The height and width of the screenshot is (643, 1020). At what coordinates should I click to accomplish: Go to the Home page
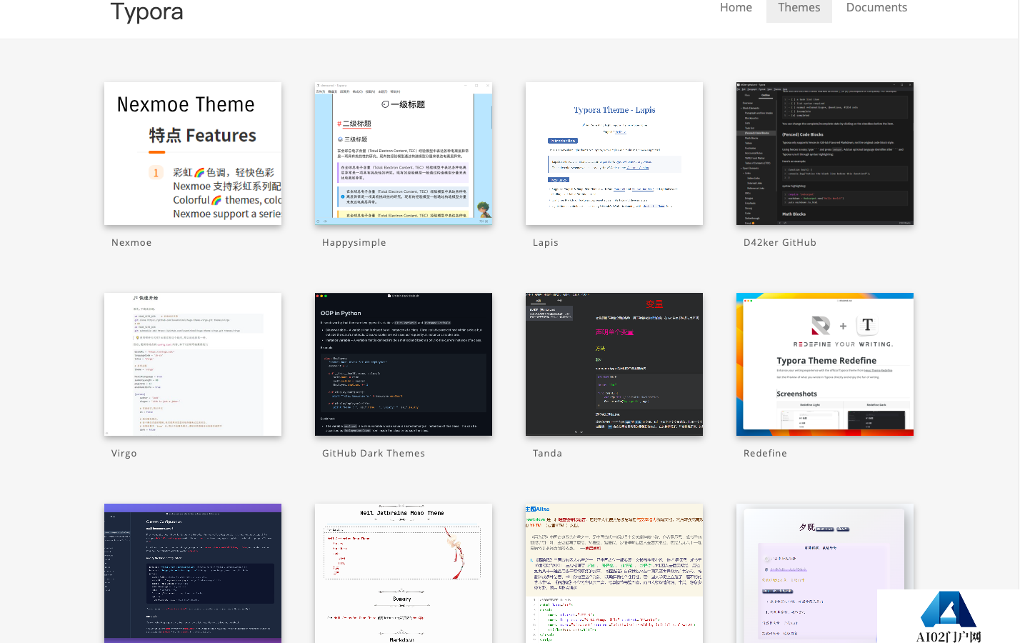coord(736,8)
